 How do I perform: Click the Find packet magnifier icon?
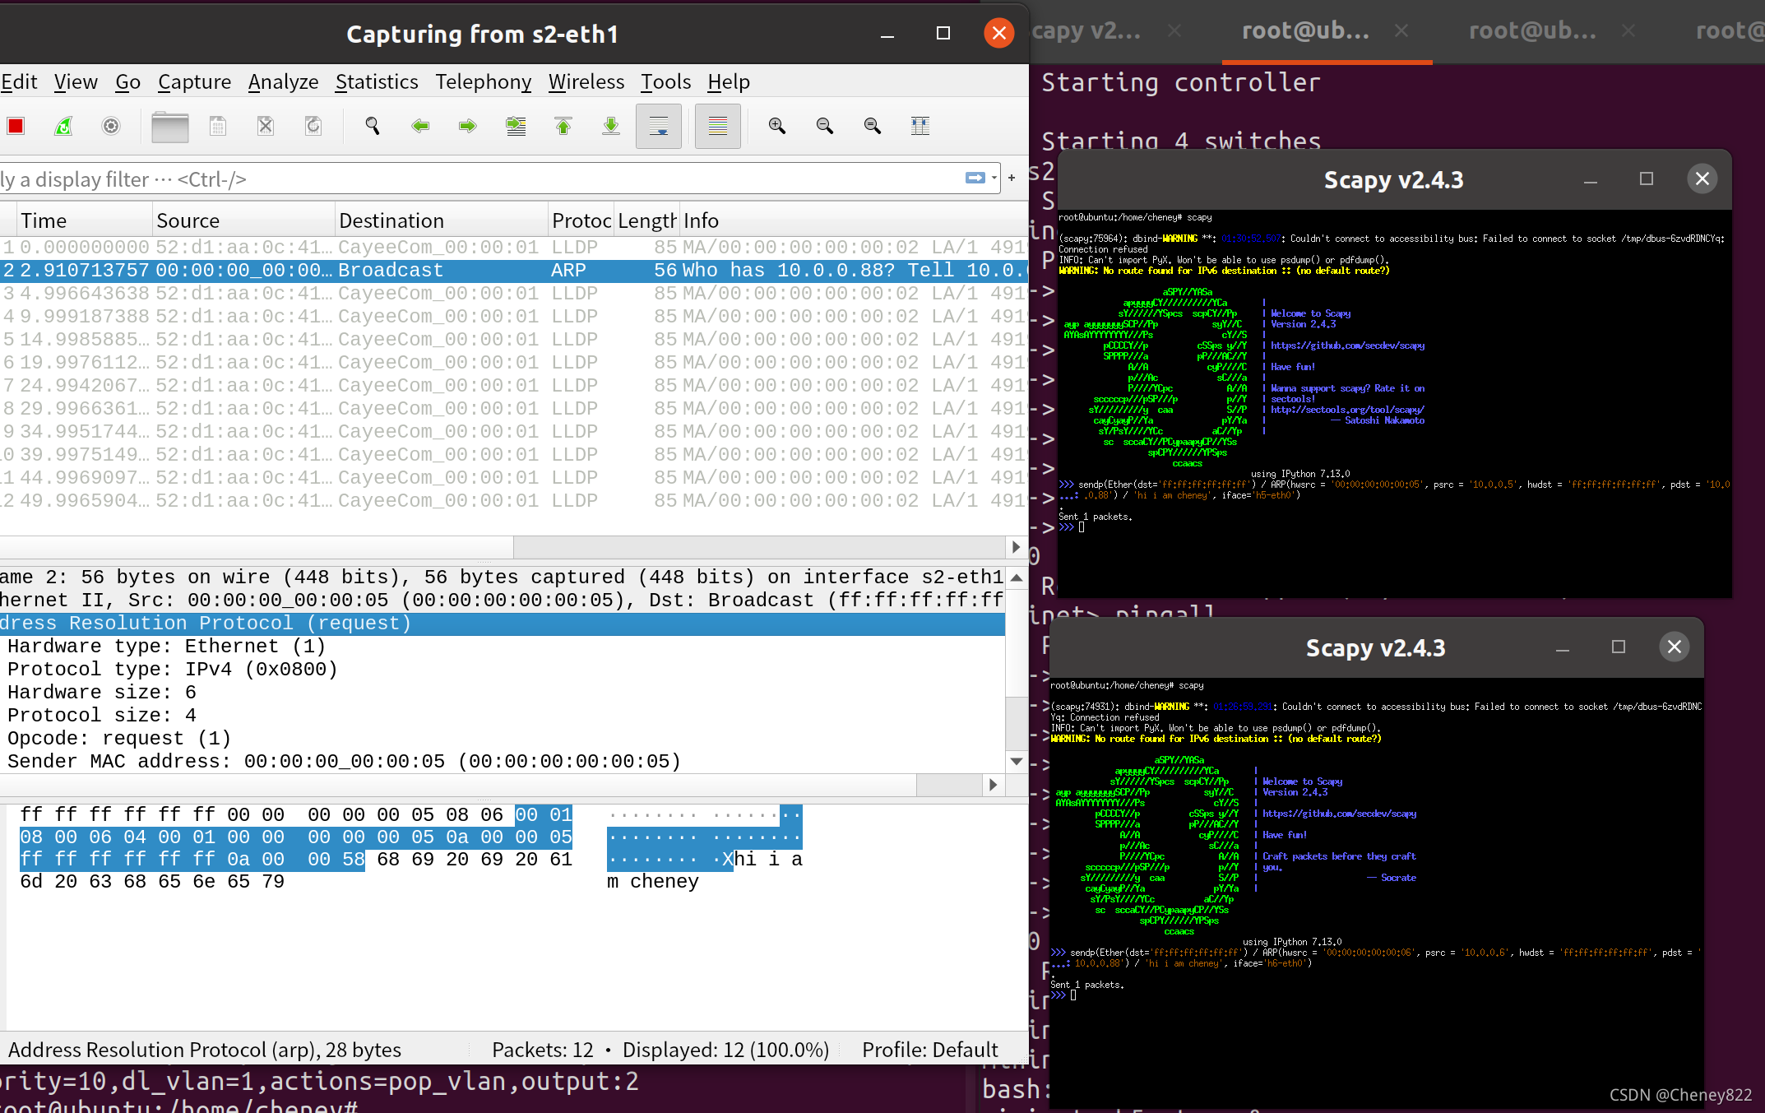click(x=373, y=126)
